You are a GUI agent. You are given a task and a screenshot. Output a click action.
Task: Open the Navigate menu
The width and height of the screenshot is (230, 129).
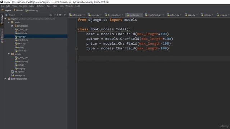23,6
